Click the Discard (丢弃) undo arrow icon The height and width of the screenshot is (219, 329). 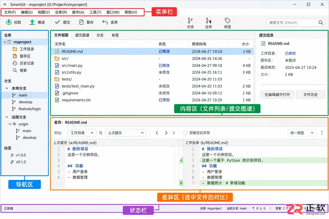(105, 22)
